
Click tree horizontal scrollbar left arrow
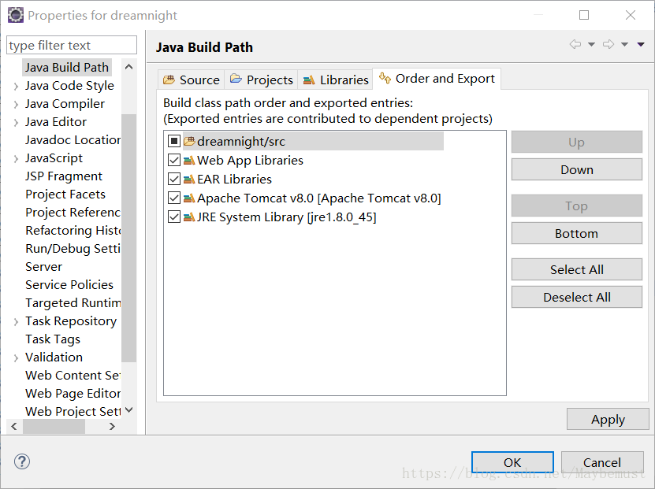click(14, 426)
